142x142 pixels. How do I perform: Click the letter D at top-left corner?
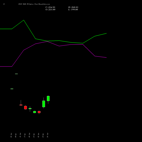coord(4,4)
